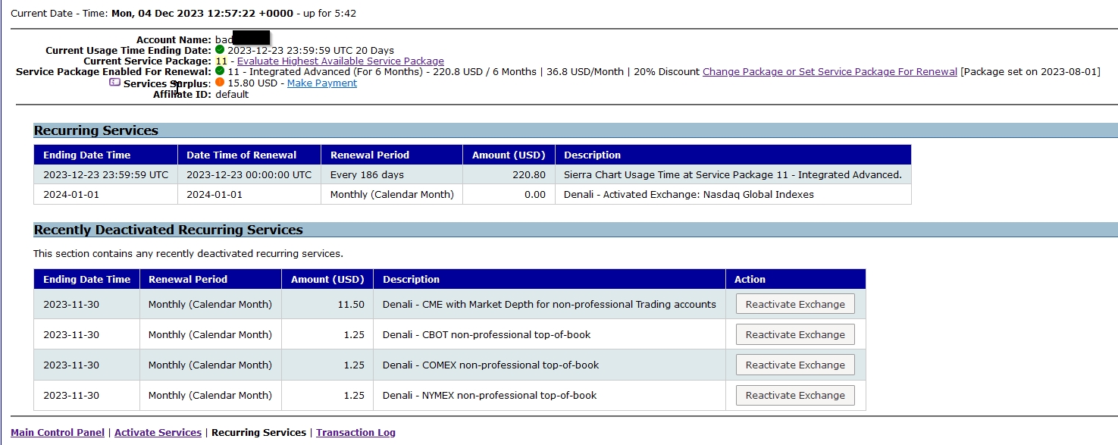Click the Recently Deactivated Recurring Services heading
Image resolution: width=1118 pixels, height=445 pixels.
pyautogui.click(x=168, y=230)
